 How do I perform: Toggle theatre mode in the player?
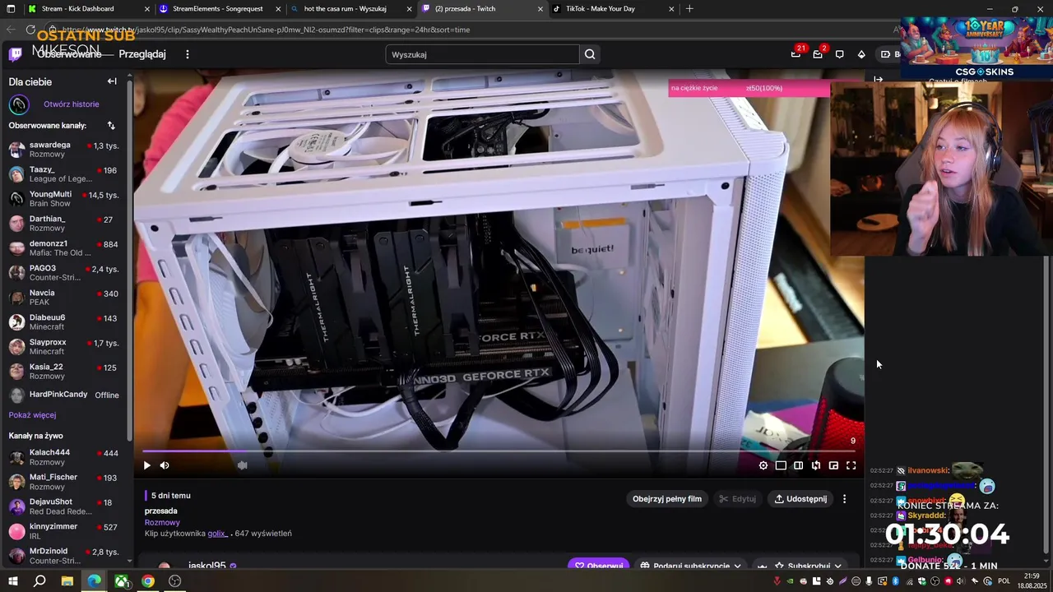pyautogui.click(x=781, y=465)
